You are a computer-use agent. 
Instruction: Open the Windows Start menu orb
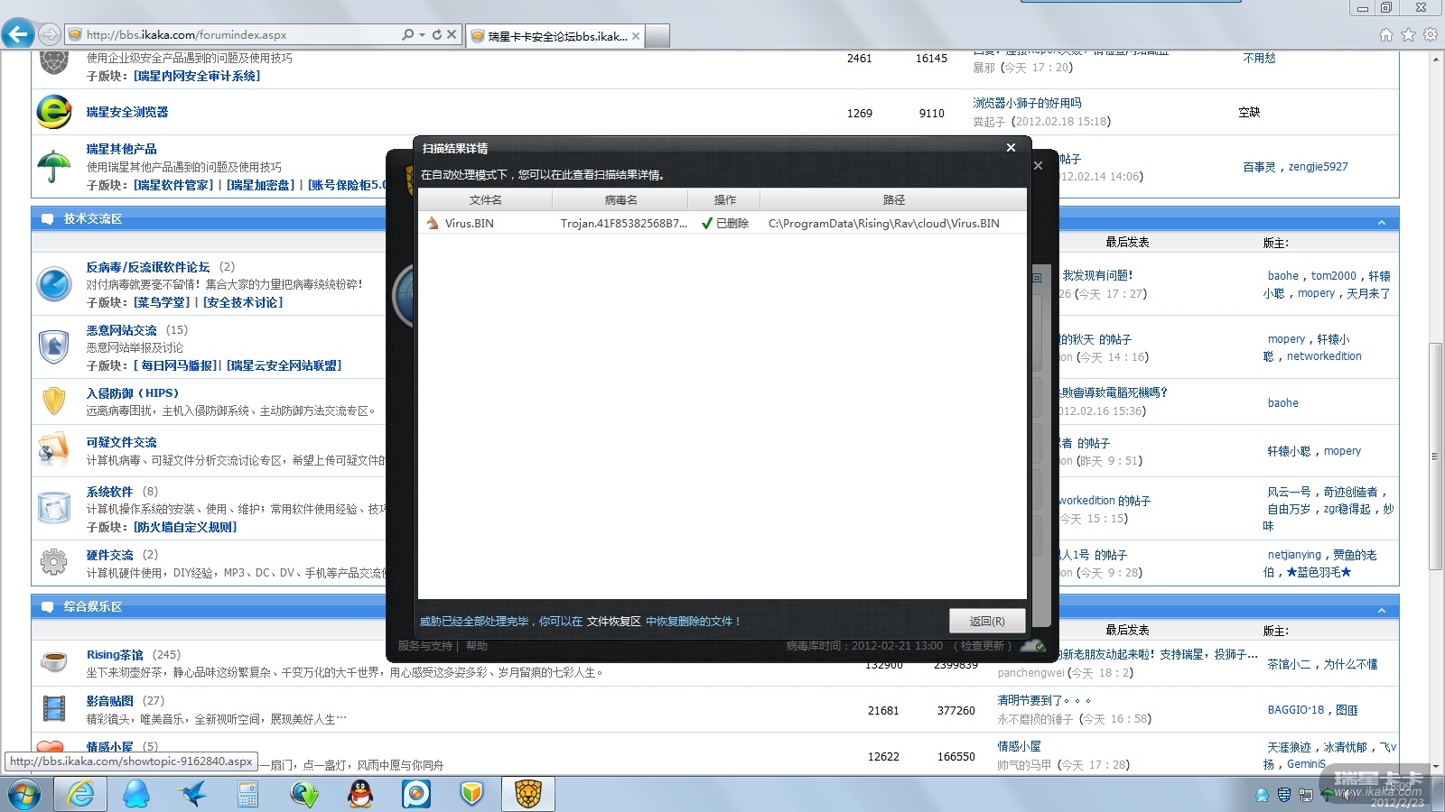pyautogui.click(x=25, y=794)
